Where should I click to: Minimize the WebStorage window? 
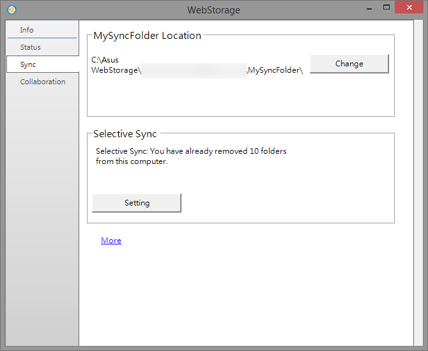[369, 8]
